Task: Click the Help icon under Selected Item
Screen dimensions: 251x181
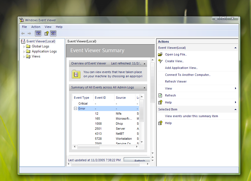Action: (160, 123)
